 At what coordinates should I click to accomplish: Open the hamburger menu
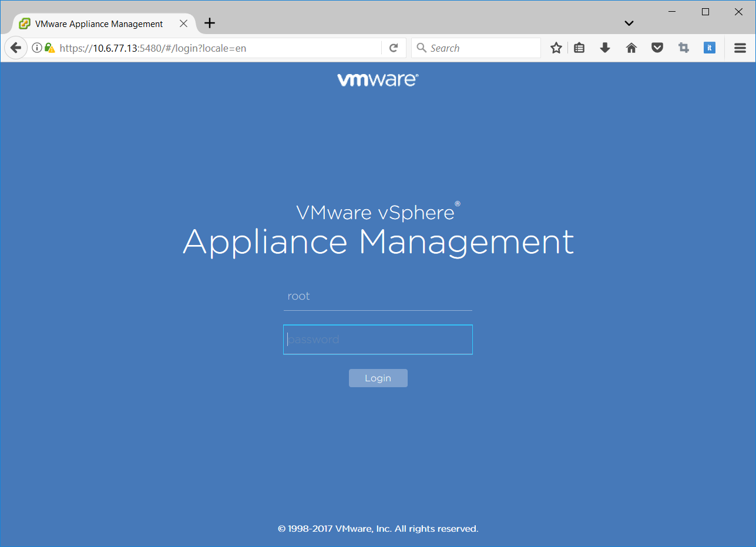point(740,48)
